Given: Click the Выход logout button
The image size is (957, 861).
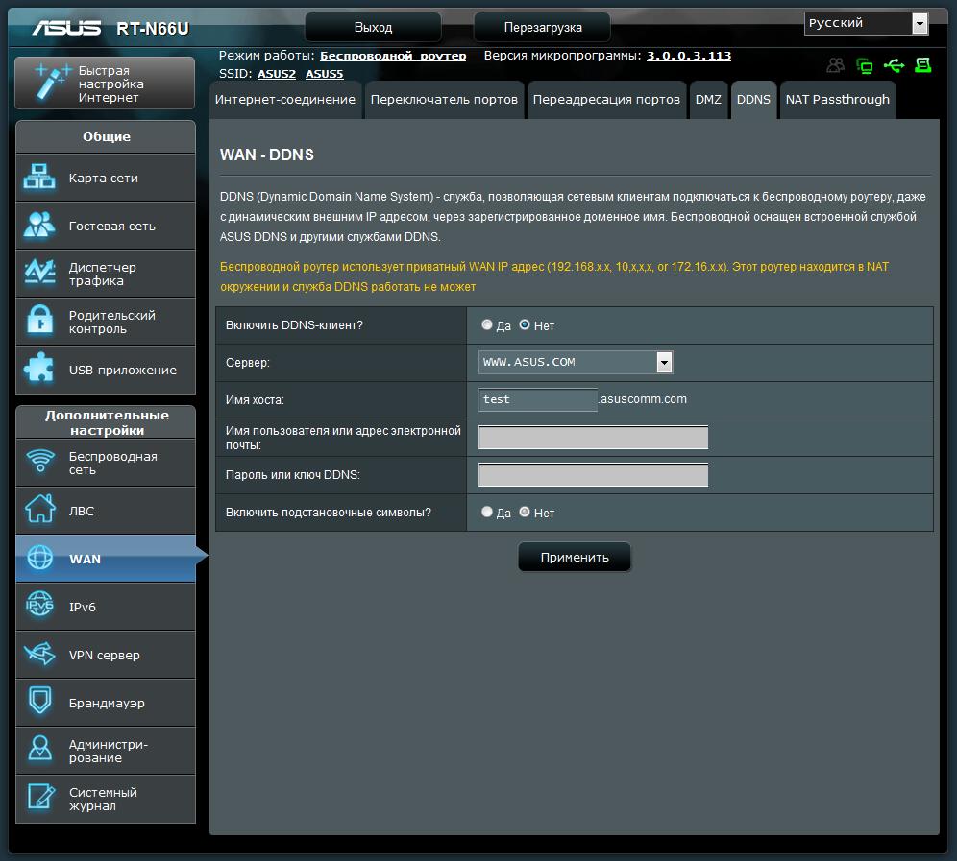Looking at the screenshot, I should 373,28.
